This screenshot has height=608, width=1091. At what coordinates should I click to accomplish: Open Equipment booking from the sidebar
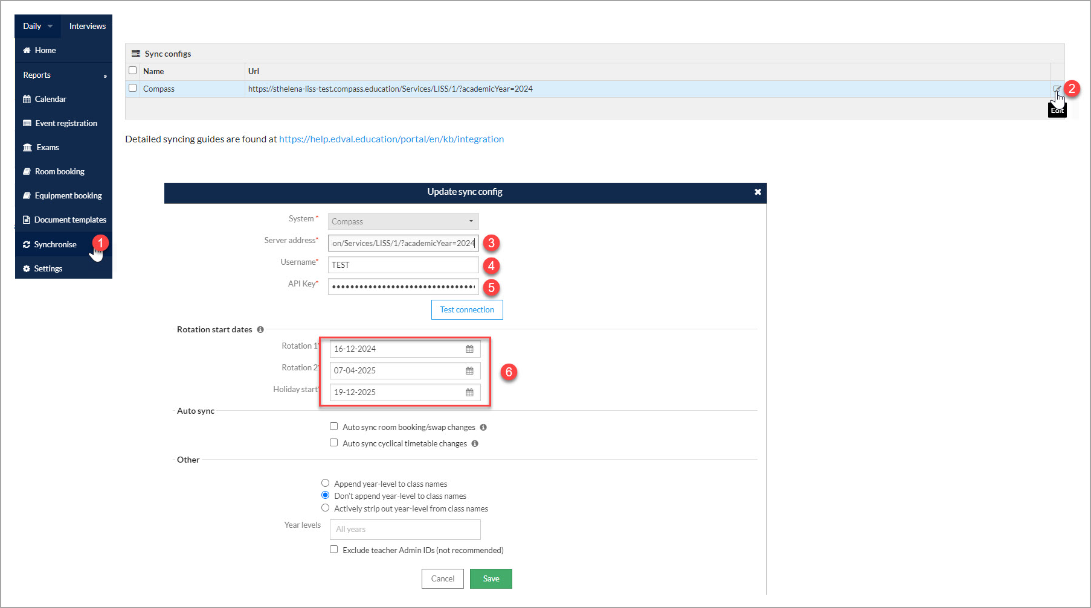click(63, 196)
